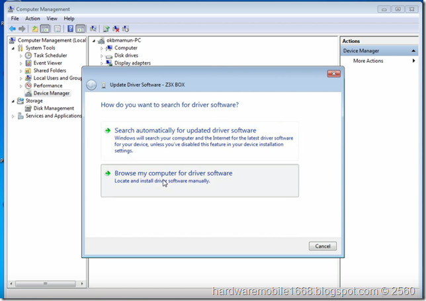
Task: Expand the Task Scheduler node arrow
Action: [21, 56]
